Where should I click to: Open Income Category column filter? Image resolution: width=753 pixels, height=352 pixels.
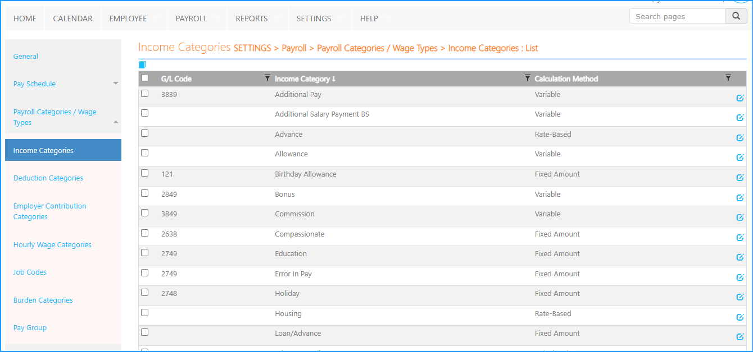pos(527,78)
